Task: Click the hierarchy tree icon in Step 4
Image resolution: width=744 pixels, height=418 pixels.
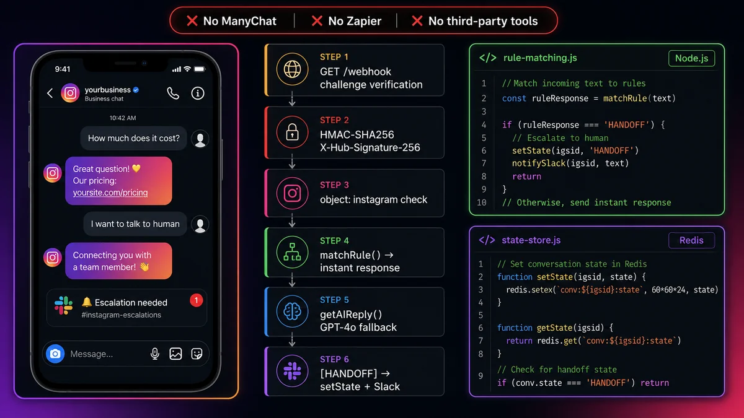Action: [x=292, y=253]
